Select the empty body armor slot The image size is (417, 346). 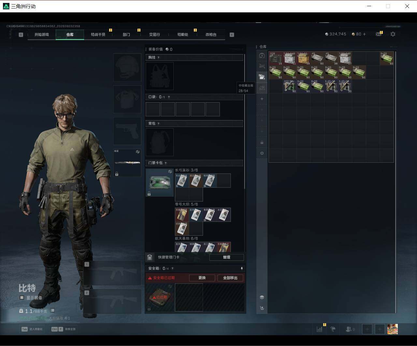pyautogui.click(x=127, y=99)
